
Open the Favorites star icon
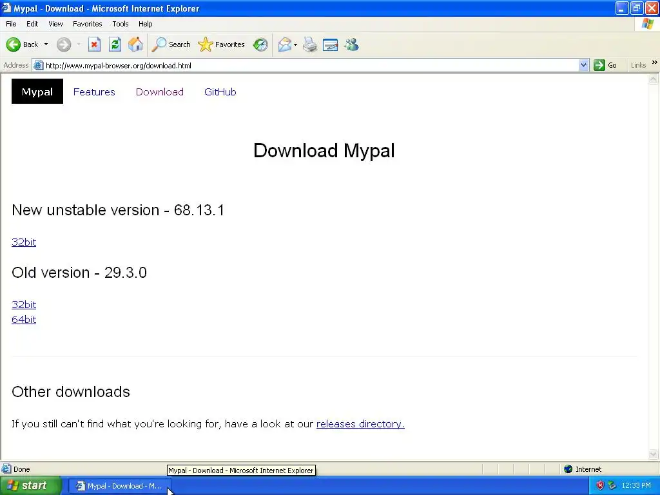pyautogui.click(x=206, y=44)
